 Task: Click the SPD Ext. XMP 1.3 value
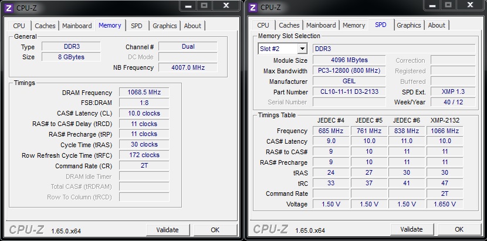pos(453,91)
